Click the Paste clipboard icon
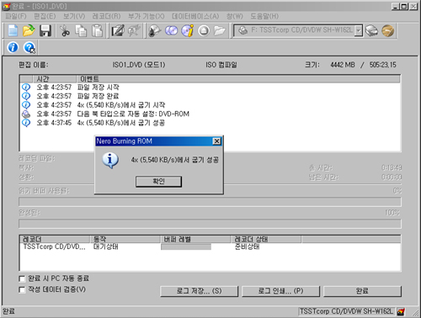The image size is (421, 318). 97,30
